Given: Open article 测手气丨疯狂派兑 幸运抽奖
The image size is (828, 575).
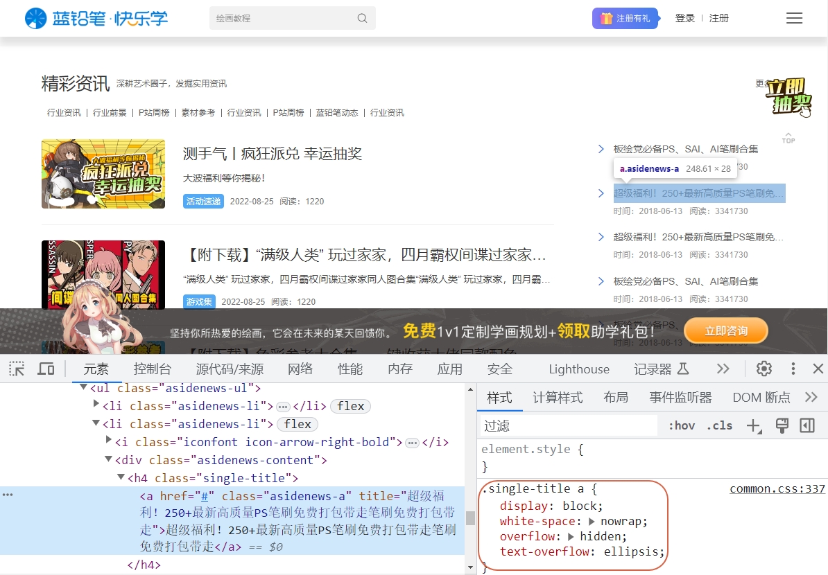Looking at the screenshot, I should tap(273, 154).
